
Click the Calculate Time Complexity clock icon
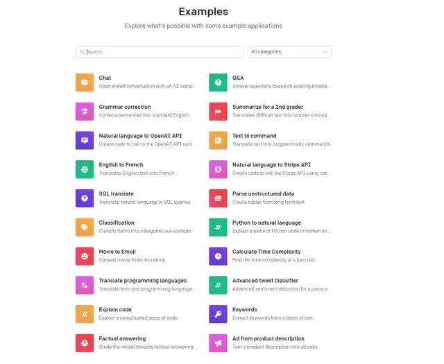[218, 256]
